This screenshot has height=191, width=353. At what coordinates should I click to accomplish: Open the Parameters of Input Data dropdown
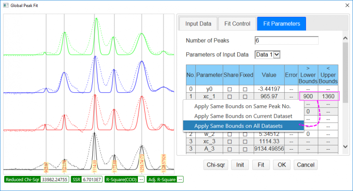point(268,55)
